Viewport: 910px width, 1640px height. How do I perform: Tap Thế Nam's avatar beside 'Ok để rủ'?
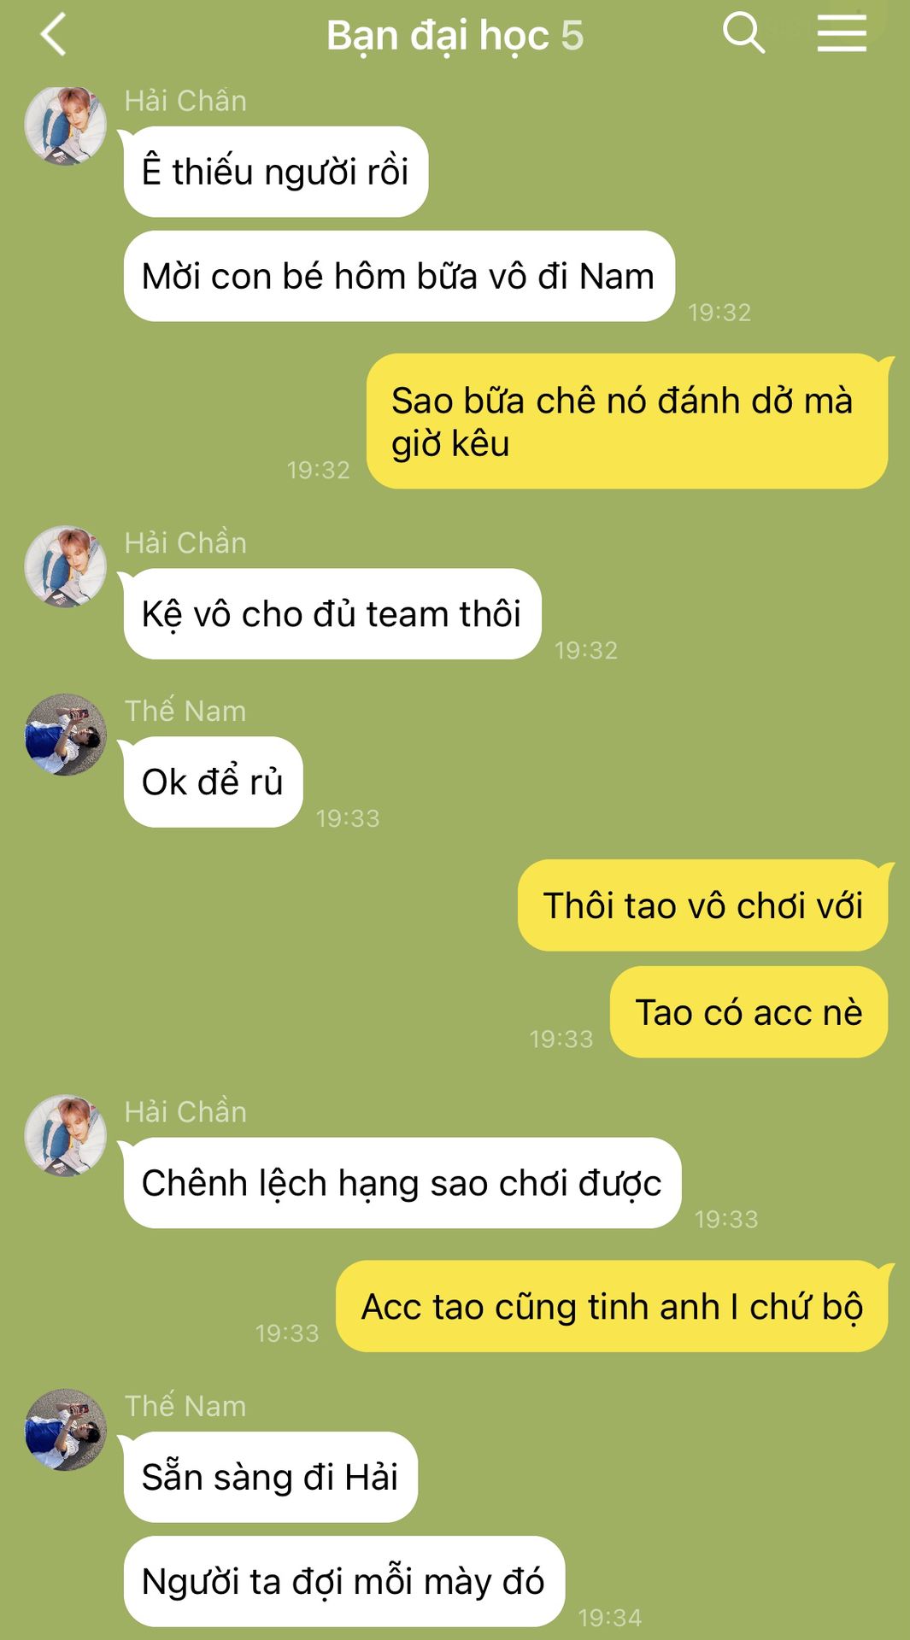click(66, 735)
